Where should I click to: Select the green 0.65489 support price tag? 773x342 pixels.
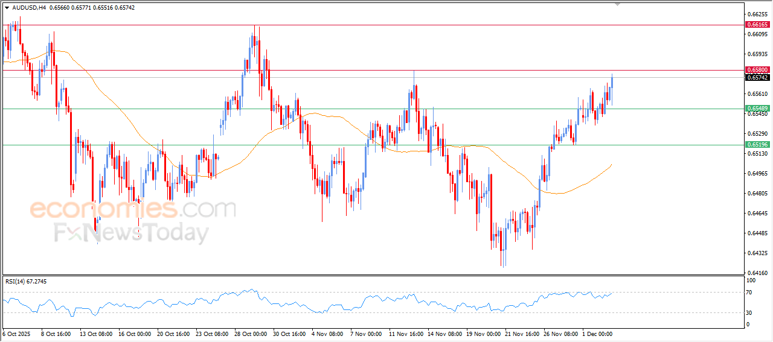[757, 109]
